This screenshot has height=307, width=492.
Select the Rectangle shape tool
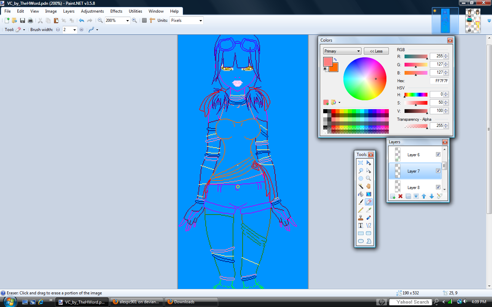(x=361, y=233)
